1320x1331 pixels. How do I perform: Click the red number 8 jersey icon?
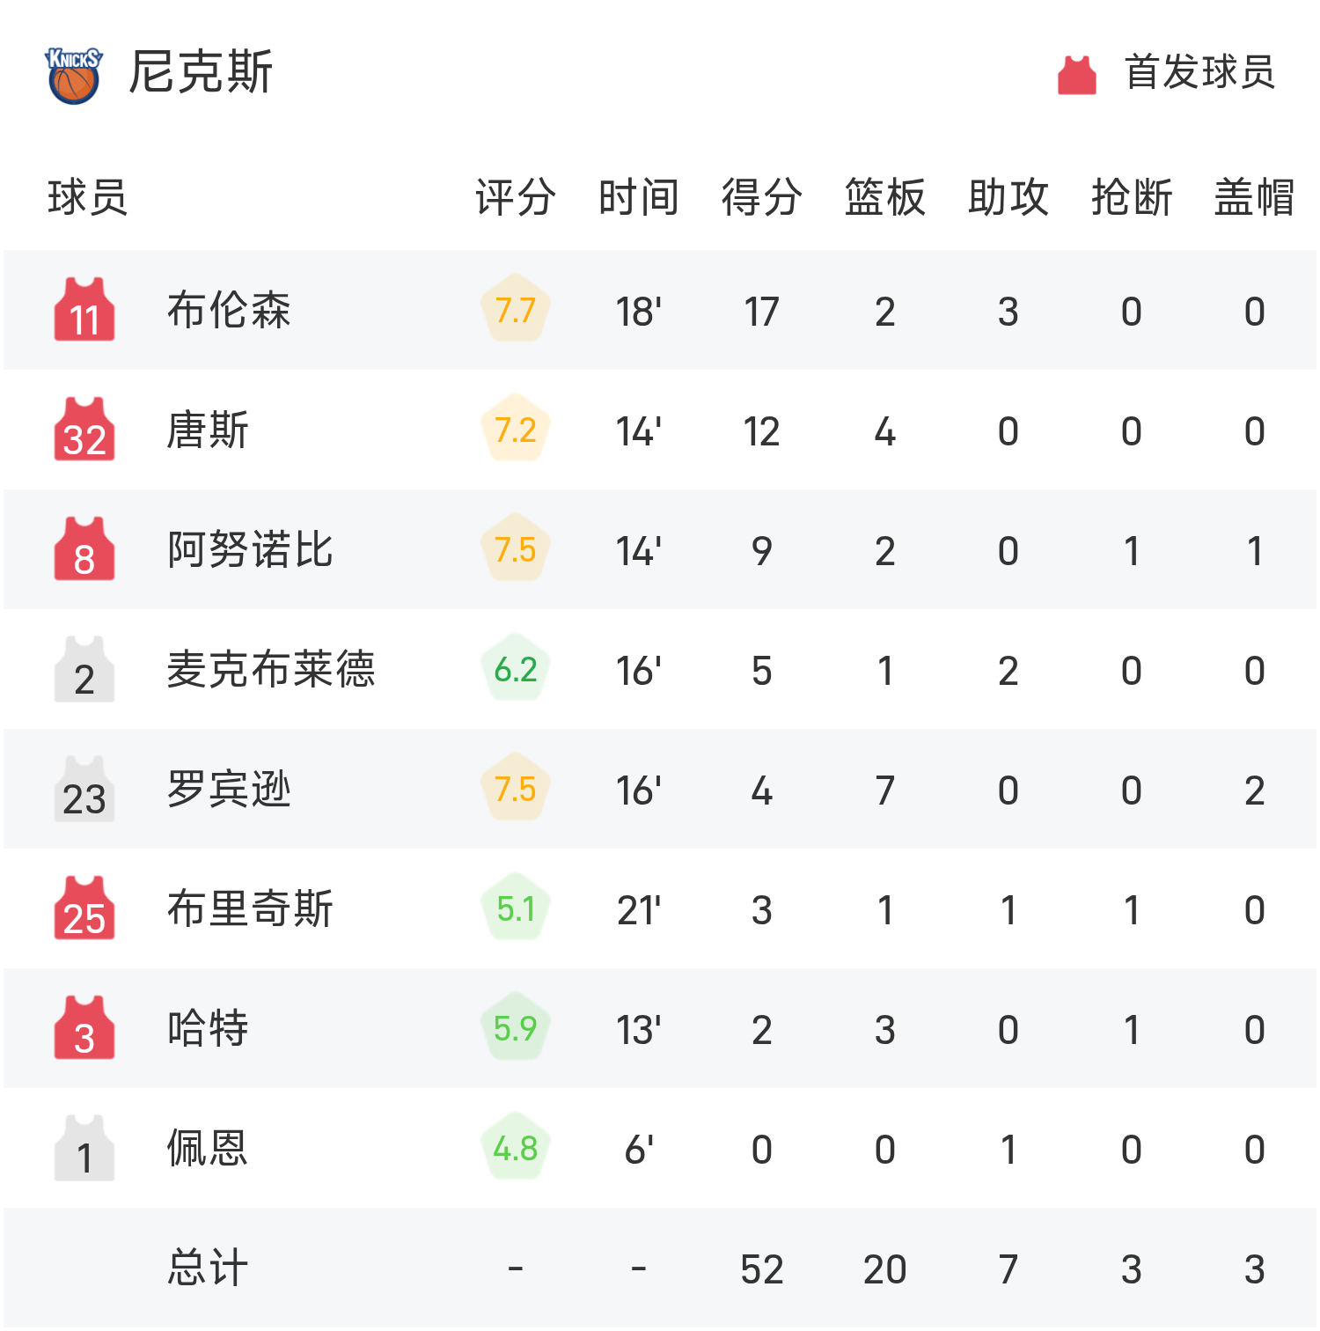pyautogui.click(x=84, y=549)
